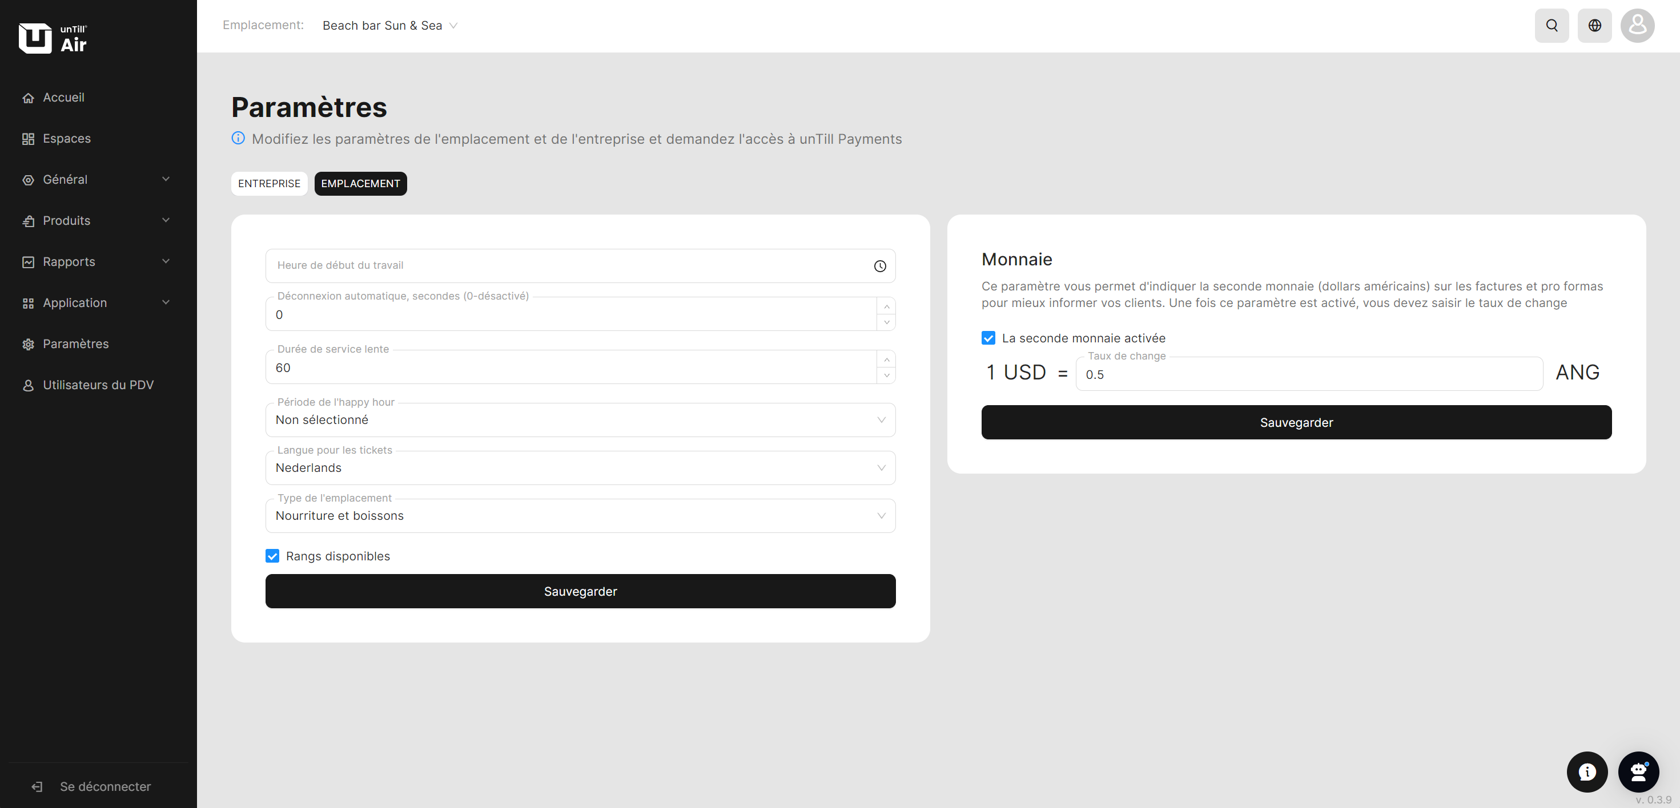This screenshot has height=808, width=1680.
Task: Click the Taux de change input field
Action: tap(1308, 375)
